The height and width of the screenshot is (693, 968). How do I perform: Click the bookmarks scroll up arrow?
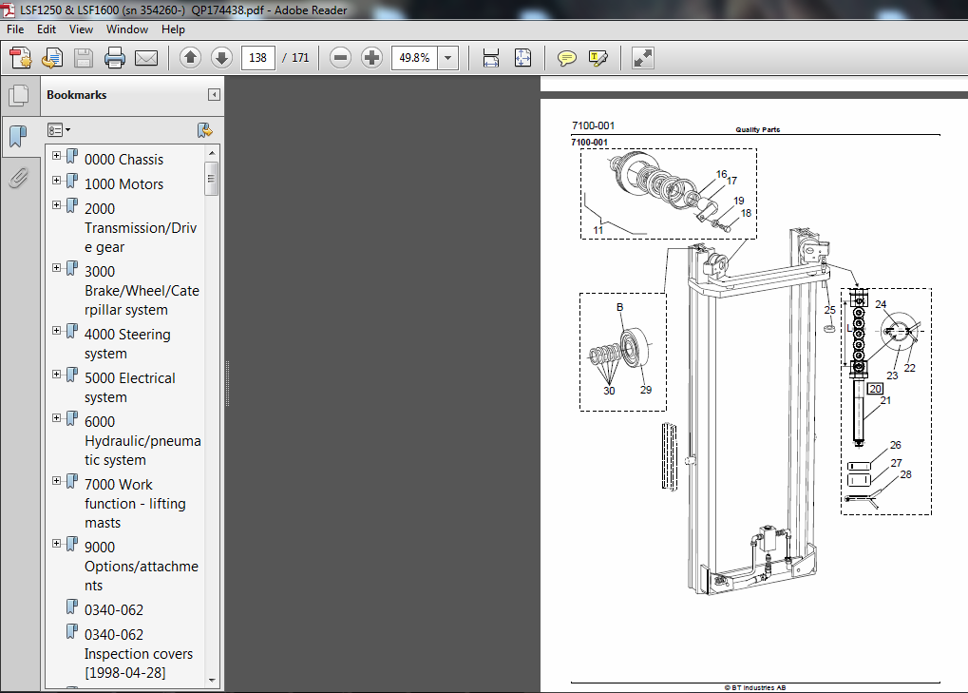click(x=212, y=152)
